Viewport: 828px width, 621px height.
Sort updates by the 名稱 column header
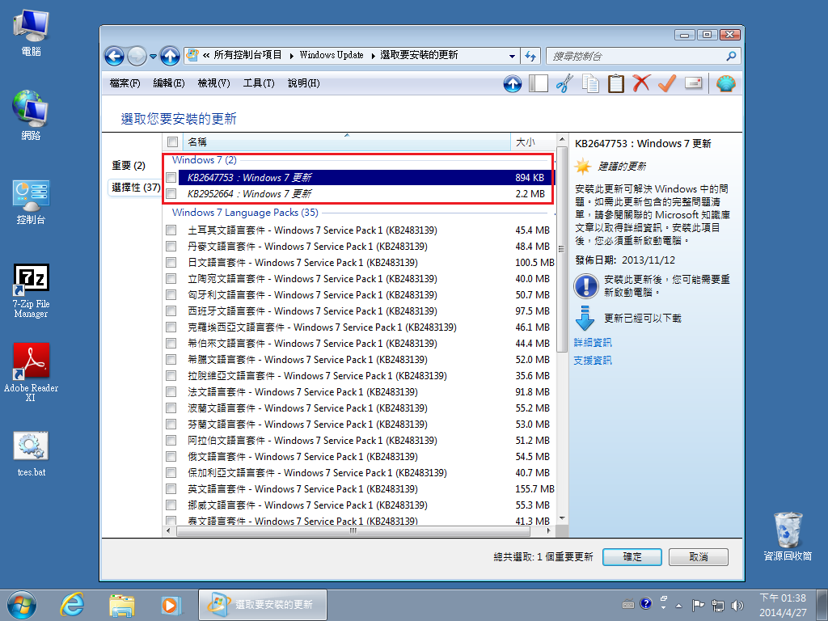(347, 142)
